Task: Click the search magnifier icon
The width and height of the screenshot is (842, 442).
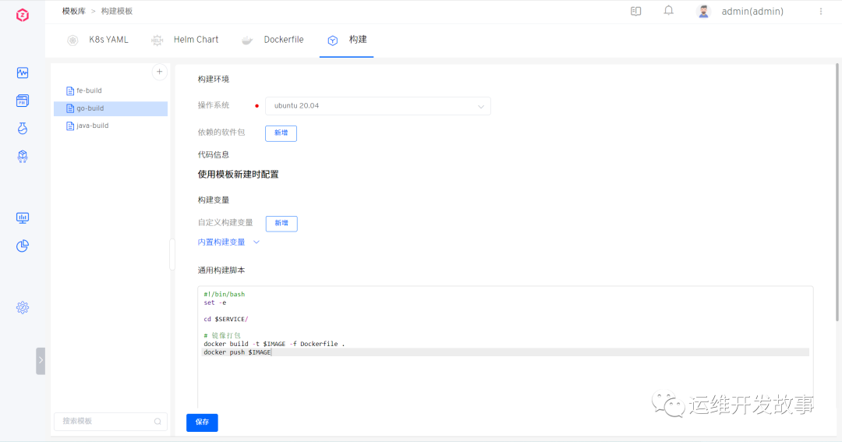Action: pyautogui.click(x=157, y=422)
